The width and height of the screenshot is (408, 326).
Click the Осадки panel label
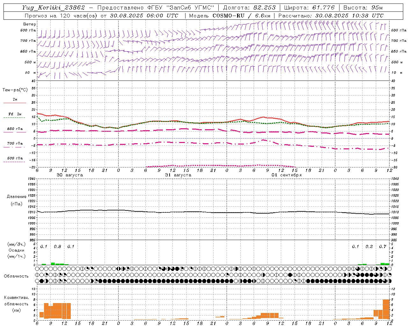pos(17,250)
